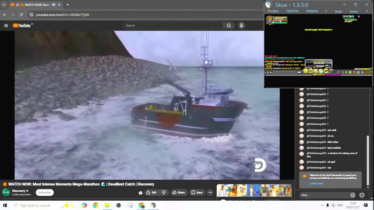Open the Learn more link in chat
The width and height of the screenshot is (374, 210).
[316, 183]
